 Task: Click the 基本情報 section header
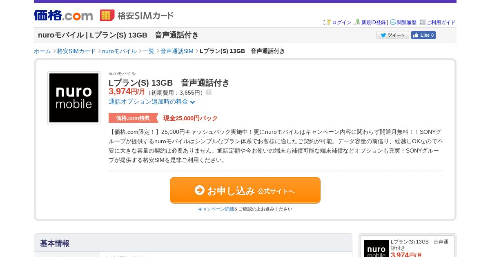(x=193, y=243)
